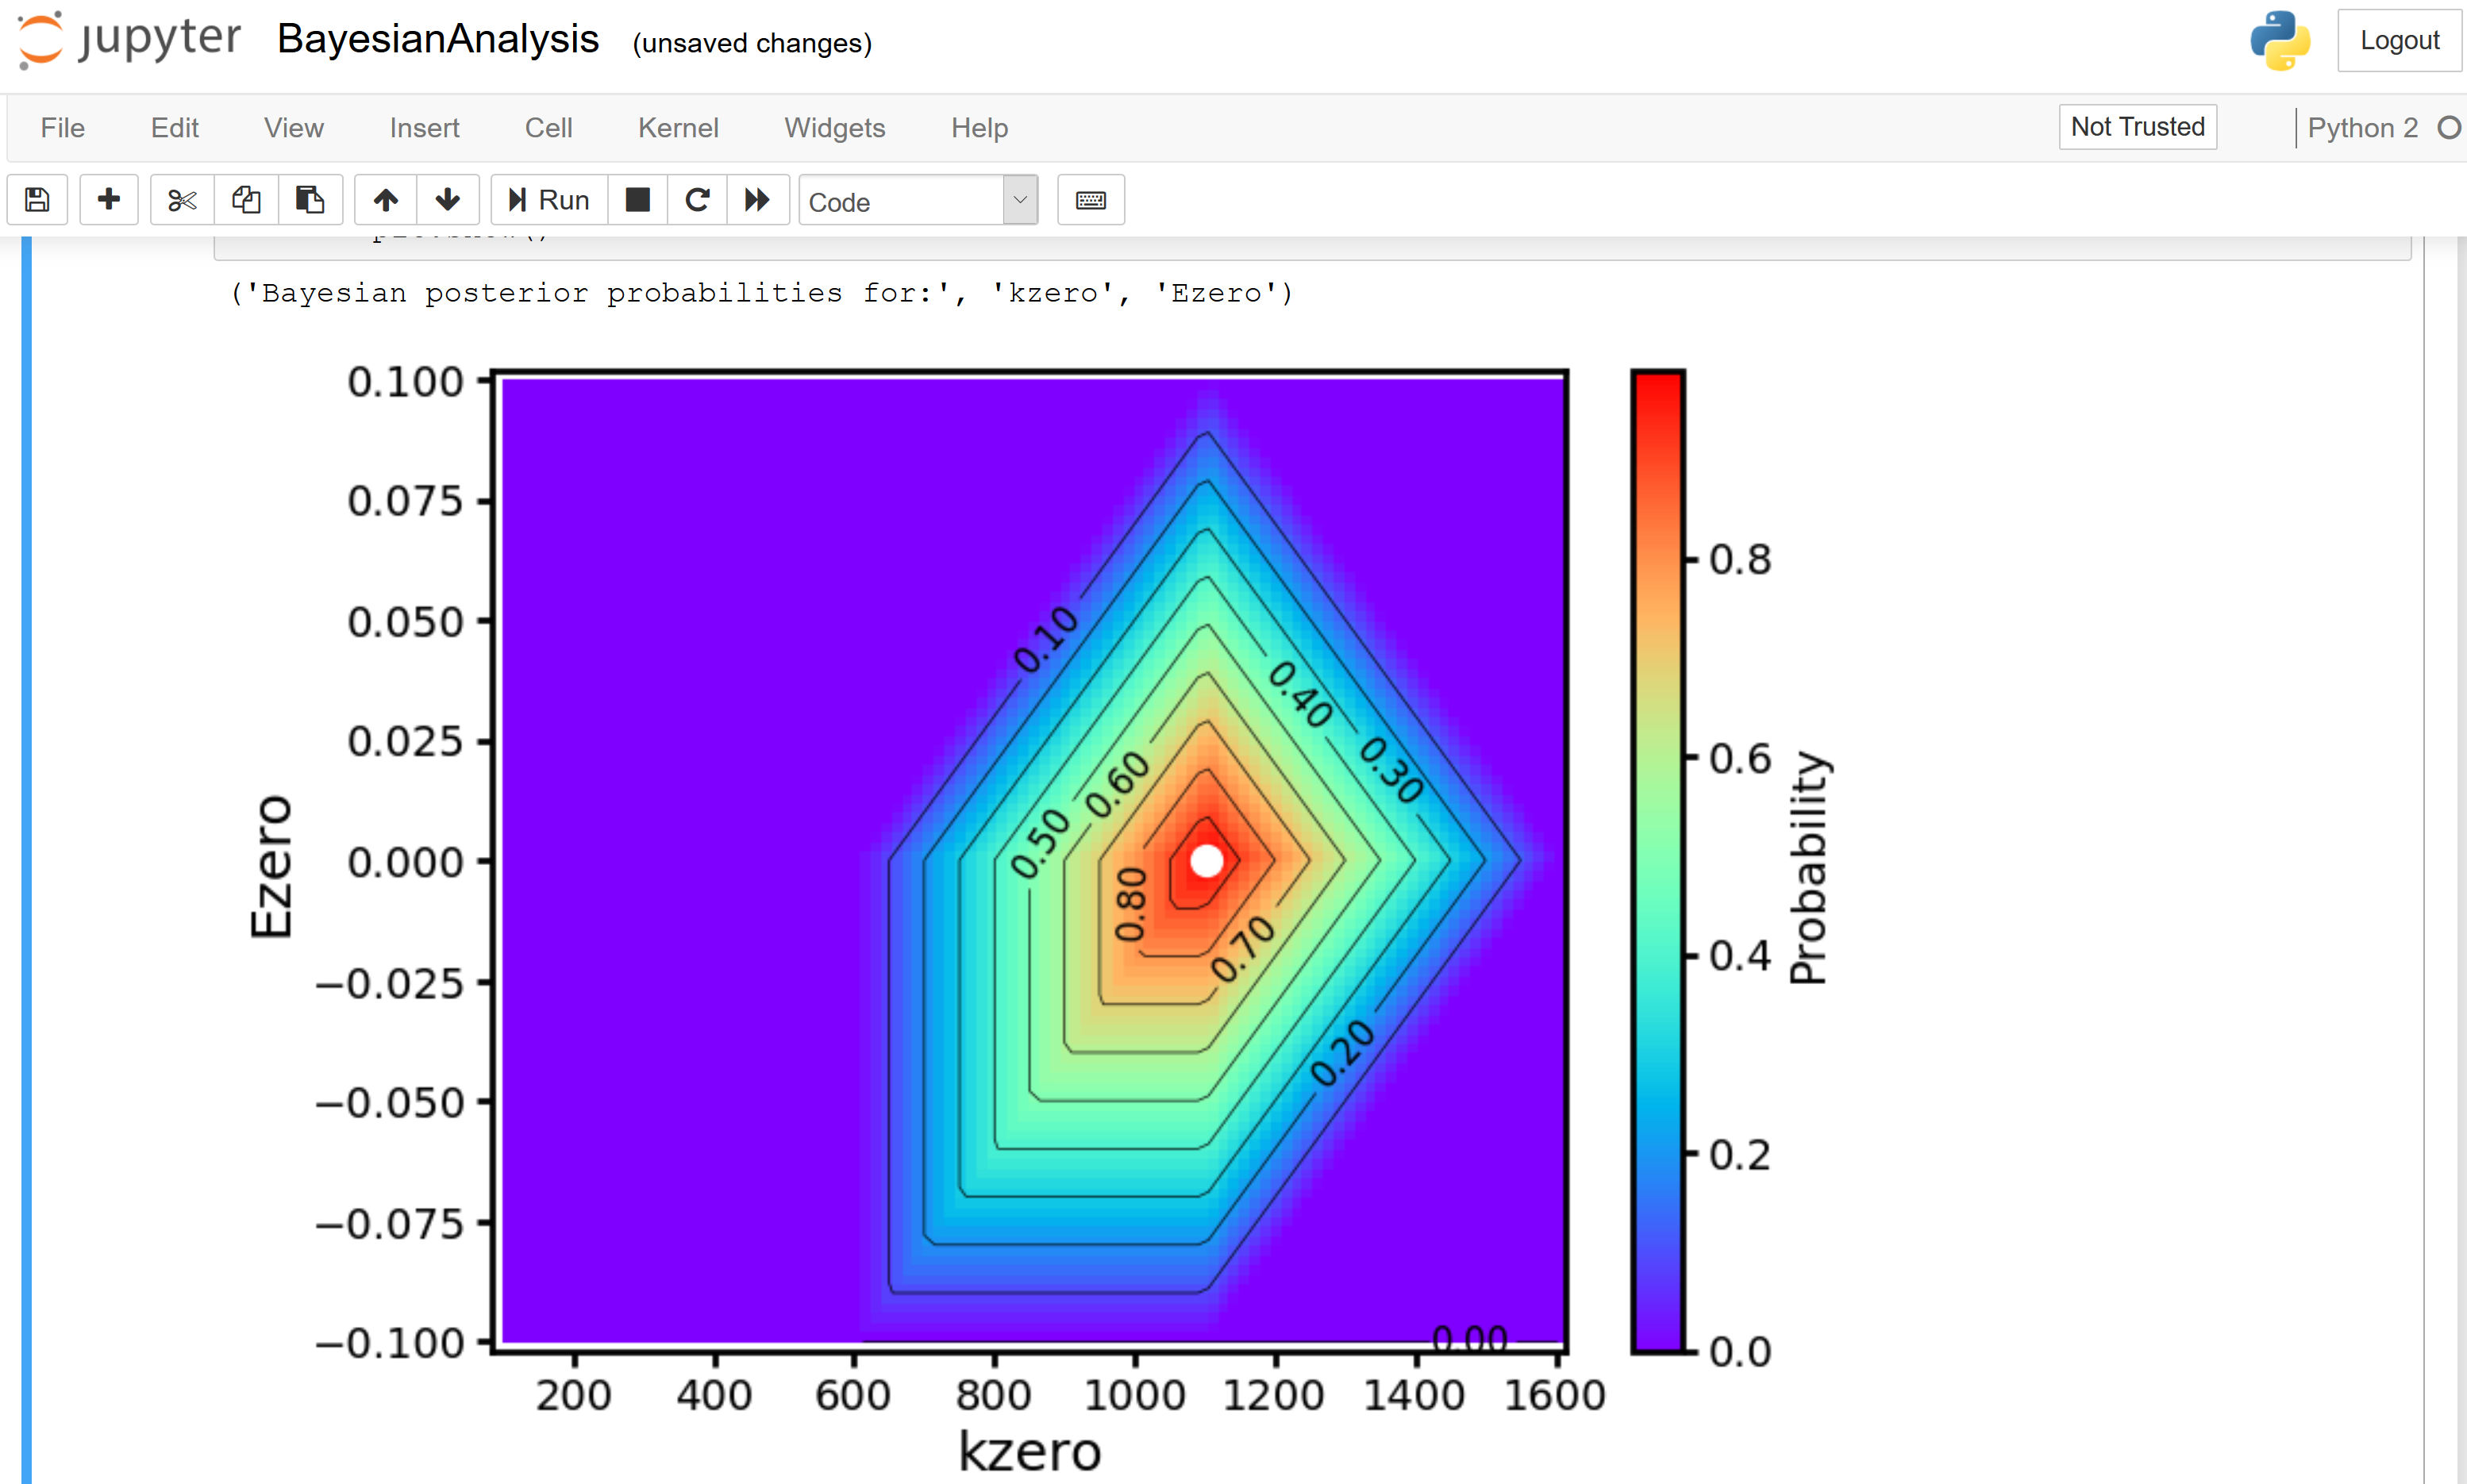The width and height of the screenshot is (2467, 1484).
Task: Open the Cell menu
Action: [548, 128]
